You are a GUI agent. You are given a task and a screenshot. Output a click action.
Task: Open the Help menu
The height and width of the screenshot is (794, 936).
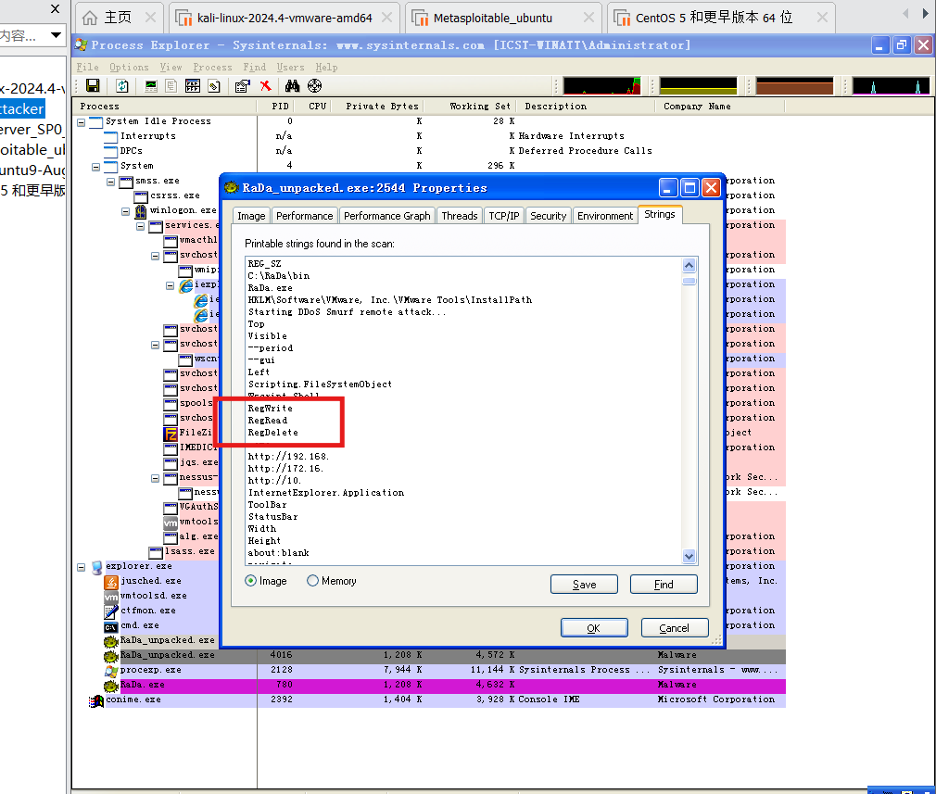(x=326, y=67)
